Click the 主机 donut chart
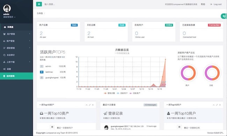Image resolution: width=227 pixels, height=136 pixels. 212,73
